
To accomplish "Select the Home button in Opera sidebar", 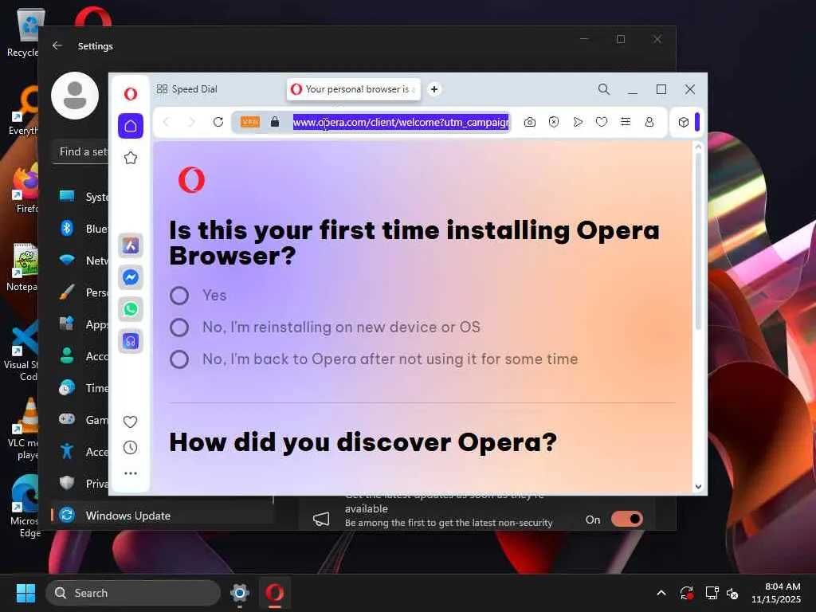I will (131, 126).
